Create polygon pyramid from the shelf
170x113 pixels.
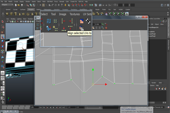(x=32, y=14)
